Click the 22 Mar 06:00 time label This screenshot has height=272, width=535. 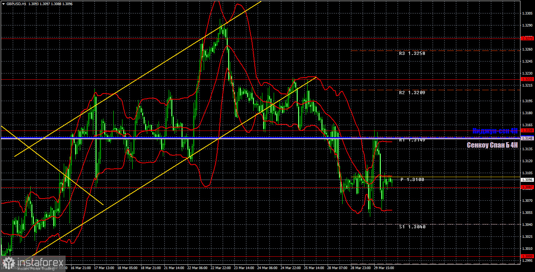(x=198, y=268)
